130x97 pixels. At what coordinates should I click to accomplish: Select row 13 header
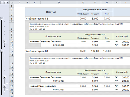(12, 51)
